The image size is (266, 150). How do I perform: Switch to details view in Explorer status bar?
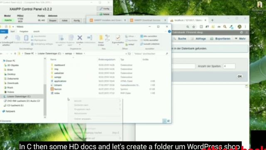pyautogui.click(x=165, y=121)
